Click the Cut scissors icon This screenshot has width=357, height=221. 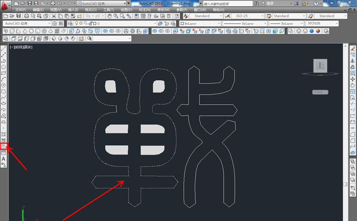[x=54, y=16]
